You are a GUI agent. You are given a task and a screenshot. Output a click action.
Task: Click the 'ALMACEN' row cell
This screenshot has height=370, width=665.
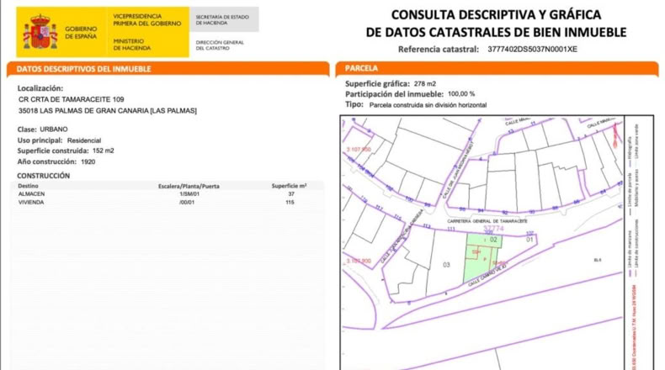pyautogui.click(x=31, y=193)
